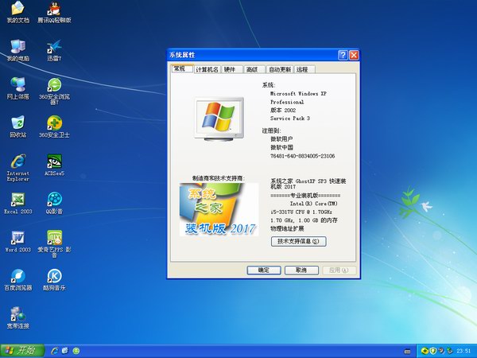Click green 360 browser quick launch icon
The image size is (477, 358).
(x=76, y=351)
